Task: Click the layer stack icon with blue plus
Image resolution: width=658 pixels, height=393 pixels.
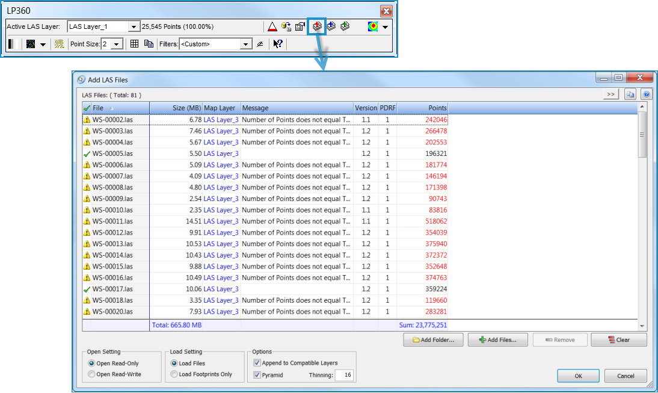Action: click(x=331, y=26)
